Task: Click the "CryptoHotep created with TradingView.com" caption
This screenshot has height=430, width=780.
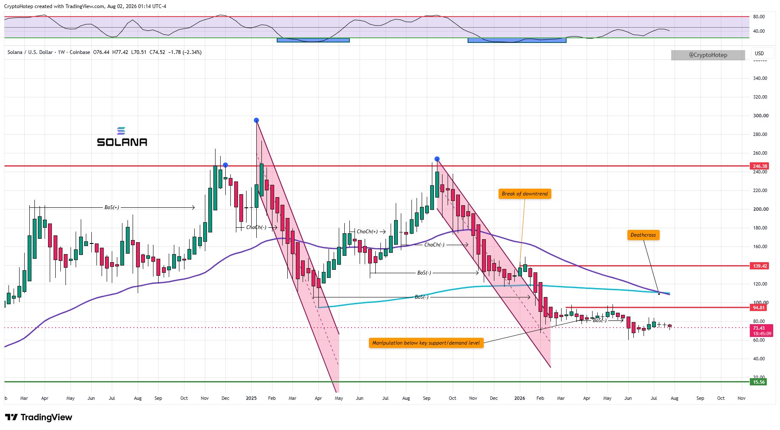Action: [x=54, y=6]
